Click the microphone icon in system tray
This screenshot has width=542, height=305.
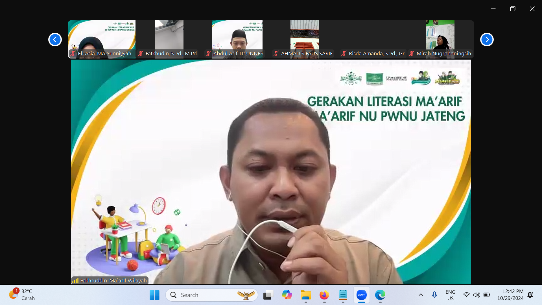click(434, 295)
